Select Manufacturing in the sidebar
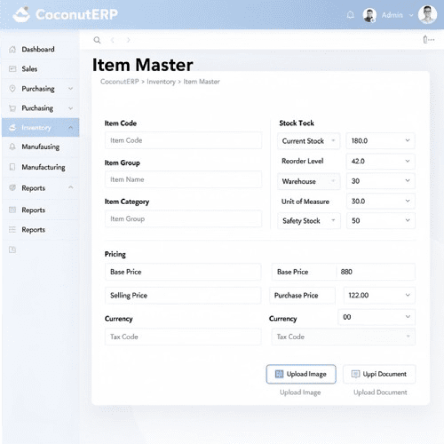This screenshot has height=444, width=444. tap(43, 167)
